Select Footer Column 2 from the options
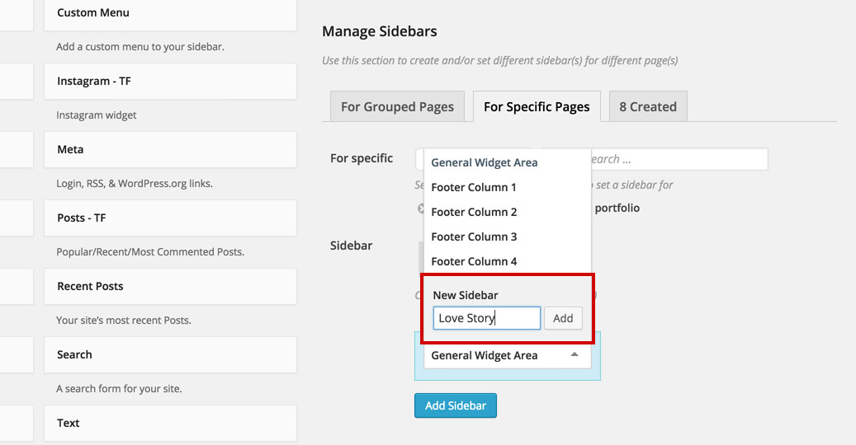This screenshot has width=856, height=445. coord(474,212)
